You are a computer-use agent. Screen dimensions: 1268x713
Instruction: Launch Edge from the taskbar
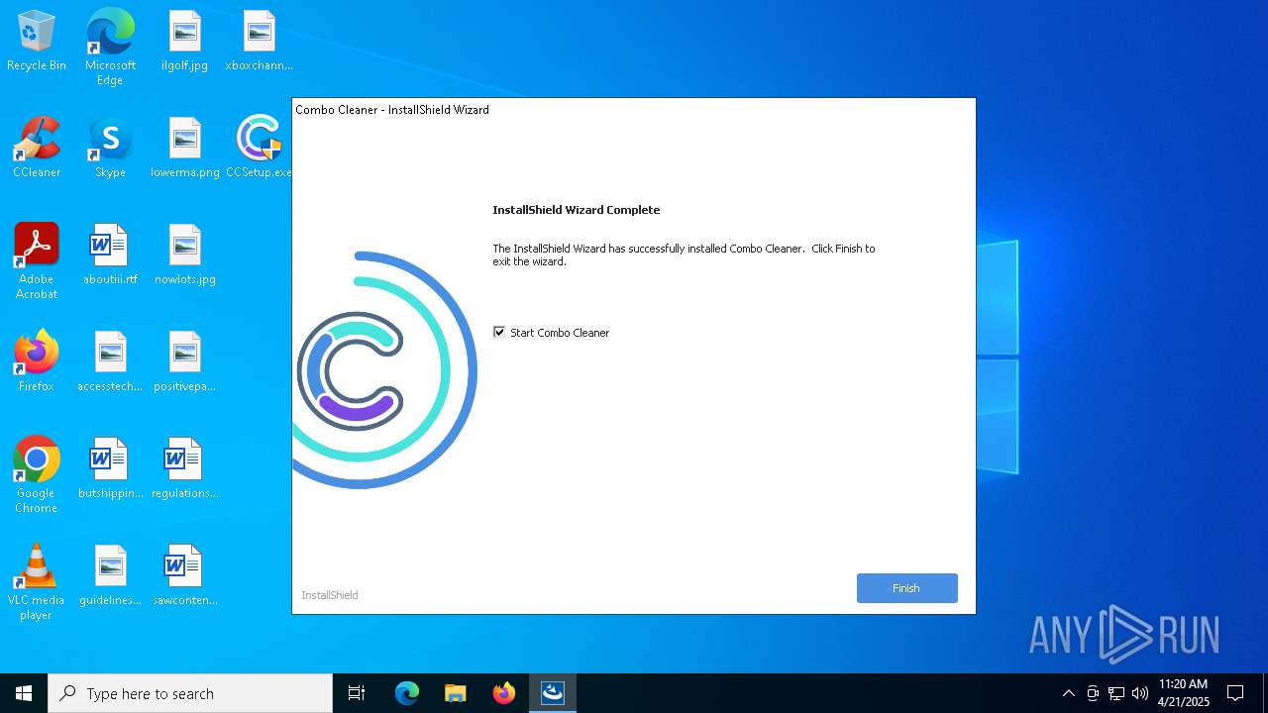(x=407, y=693)
